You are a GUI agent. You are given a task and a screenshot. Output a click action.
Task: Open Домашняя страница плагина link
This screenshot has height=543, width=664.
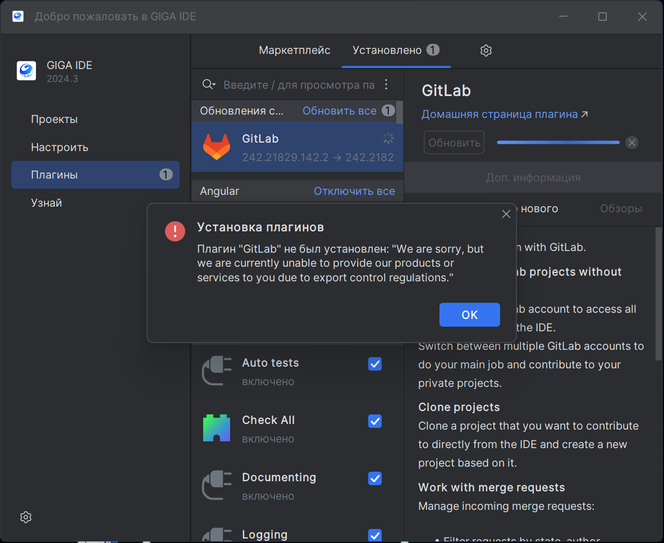pos(500,115)
